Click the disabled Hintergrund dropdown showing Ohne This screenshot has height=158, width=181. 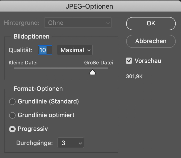pyautogui.click(x=78, y=23)
